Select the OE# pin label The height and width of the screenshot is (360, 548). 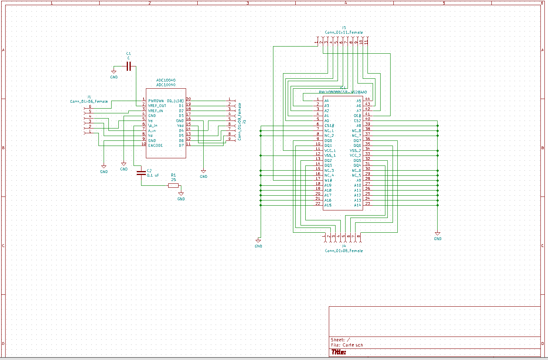[357, 116]
